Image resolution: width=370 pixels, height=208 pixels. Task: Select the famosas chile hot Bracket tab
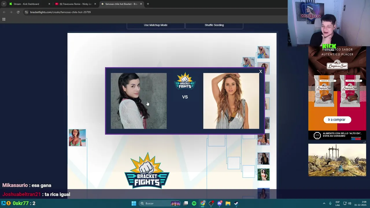pyautogui.click(x=121, y=4)
